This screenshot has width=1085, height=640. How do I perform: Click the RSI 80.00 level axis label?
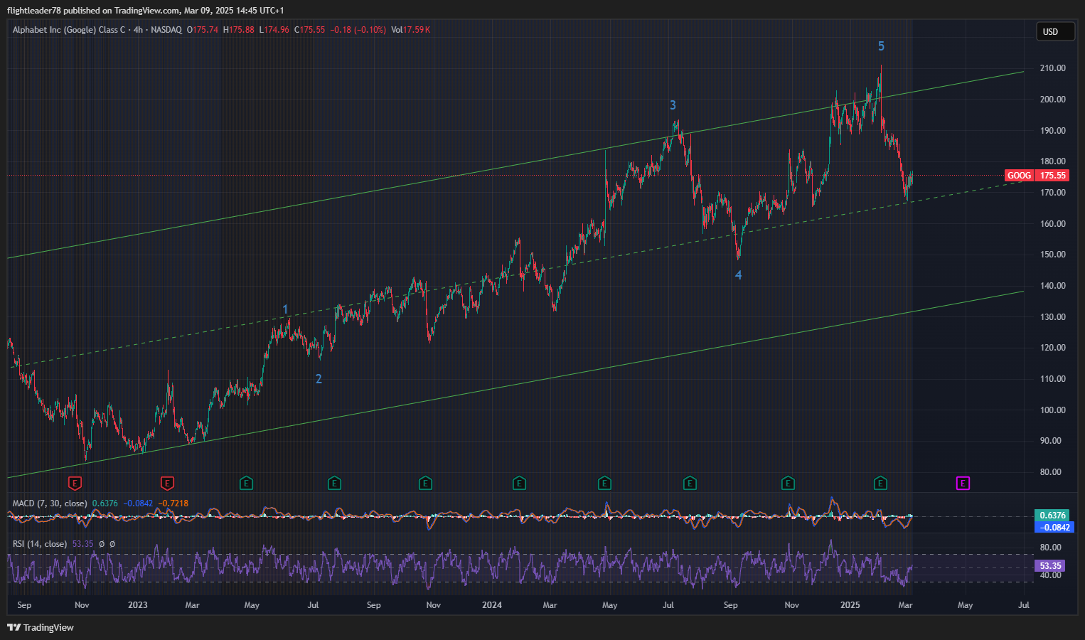(x=1050, y=548)
